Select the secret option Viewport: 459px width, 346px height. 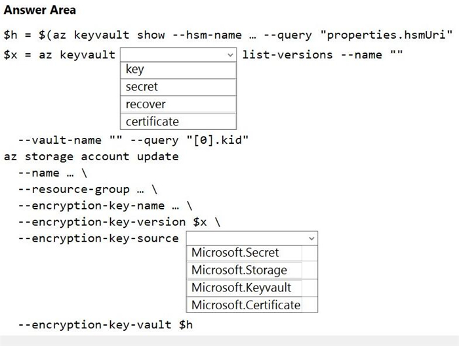(x=178, y=87)
